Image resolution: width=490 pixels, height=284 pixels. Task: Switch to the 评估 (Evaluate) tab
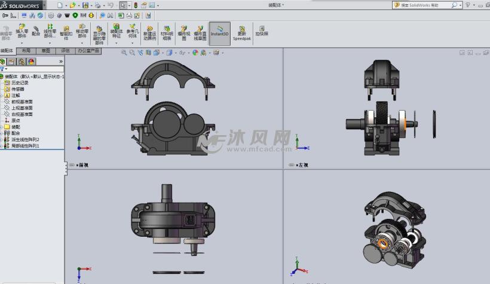coord(65,51)
